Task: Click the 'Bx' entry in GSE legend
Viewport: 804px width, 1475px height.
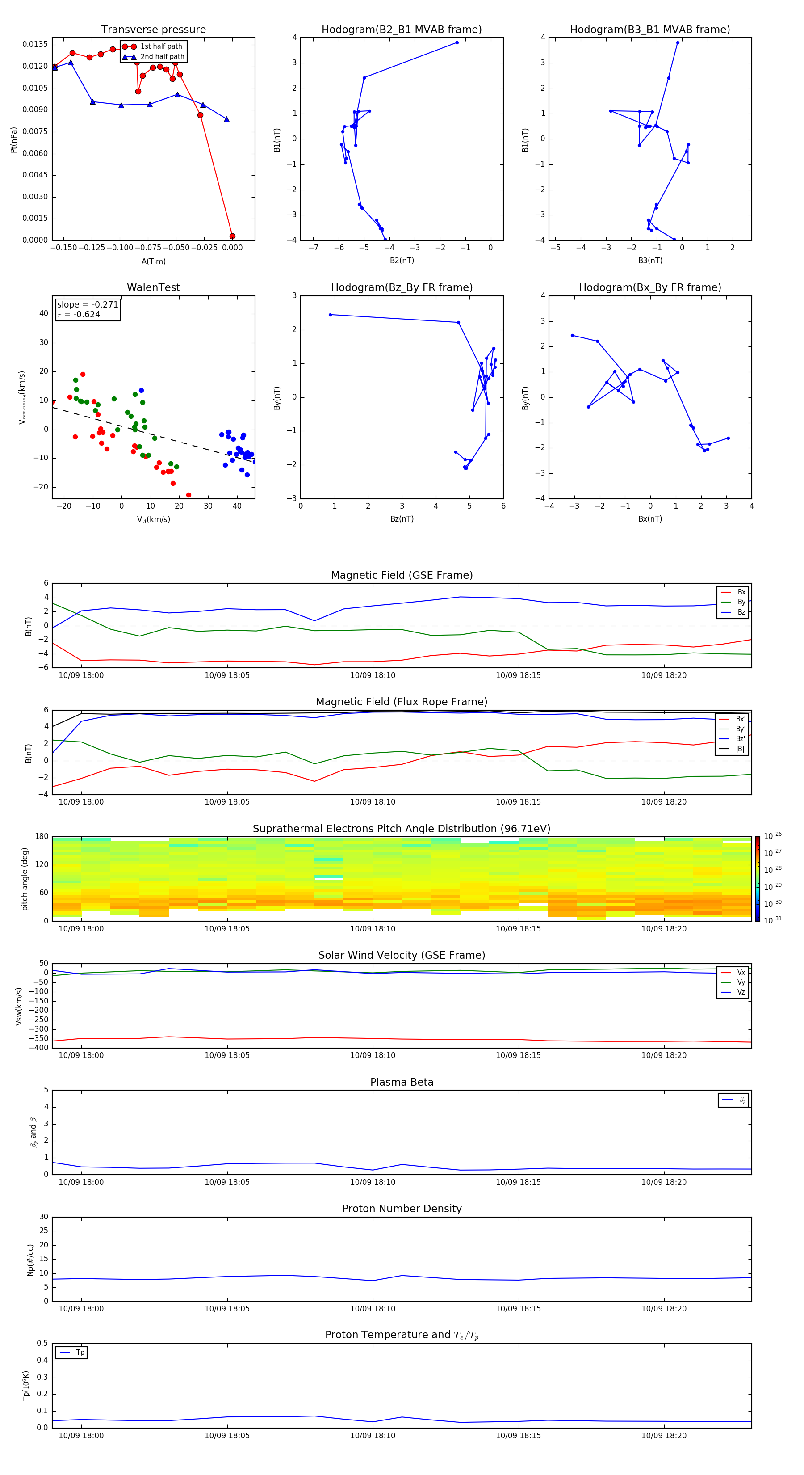Action: tap(733, 592)
